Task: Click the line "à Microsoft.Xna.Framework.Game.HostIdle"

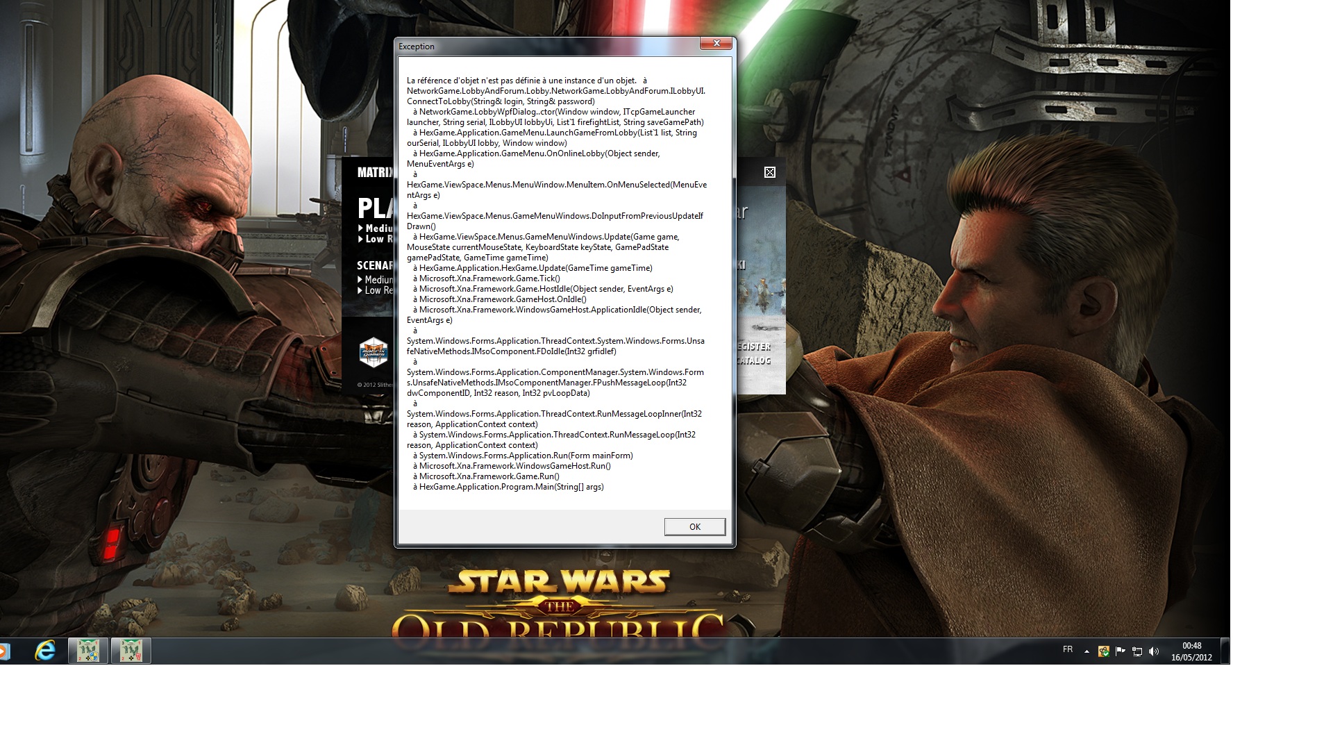Action: (x=543, y=289)
